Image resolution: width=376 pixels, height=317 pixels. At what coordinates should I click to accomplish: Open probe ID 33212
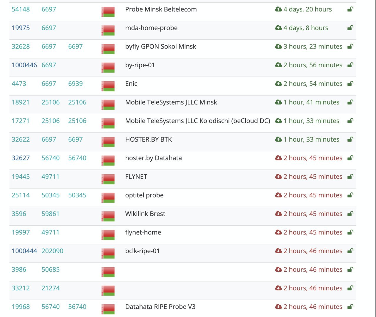click(21, 288)
